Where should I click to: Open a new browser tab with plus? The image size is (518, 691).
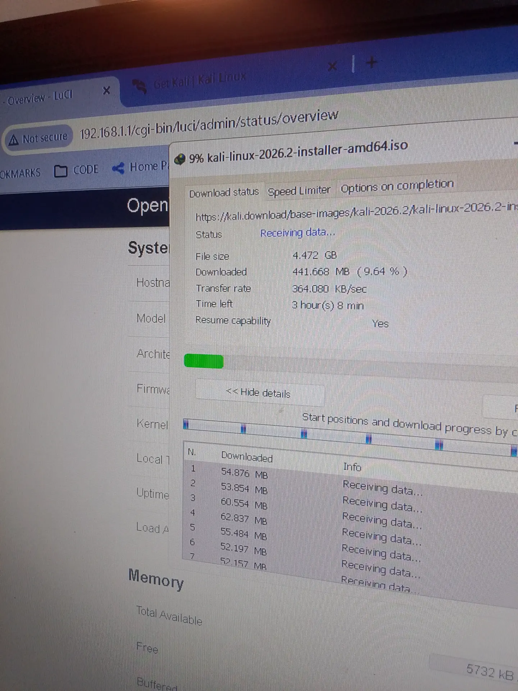click(x=372, y=63)
